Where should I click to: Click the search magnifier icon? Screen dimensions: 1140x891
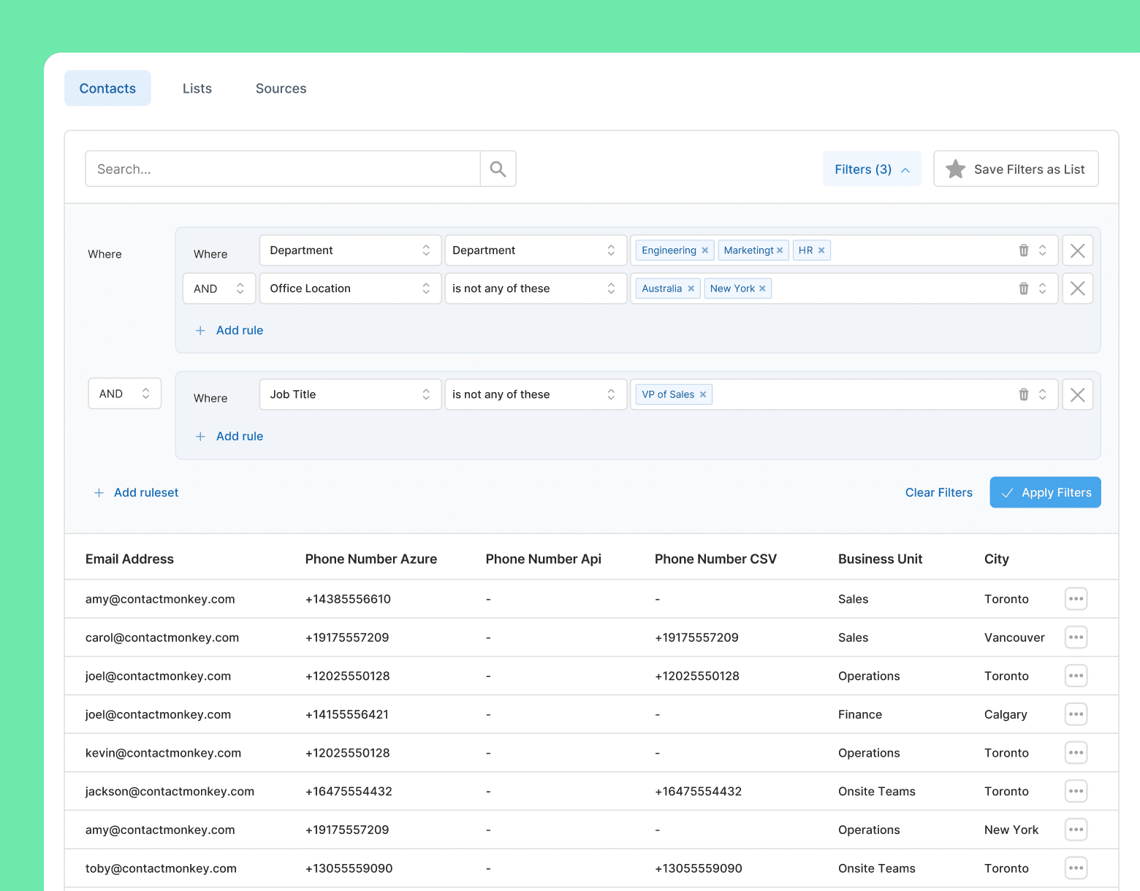[498, 168]
